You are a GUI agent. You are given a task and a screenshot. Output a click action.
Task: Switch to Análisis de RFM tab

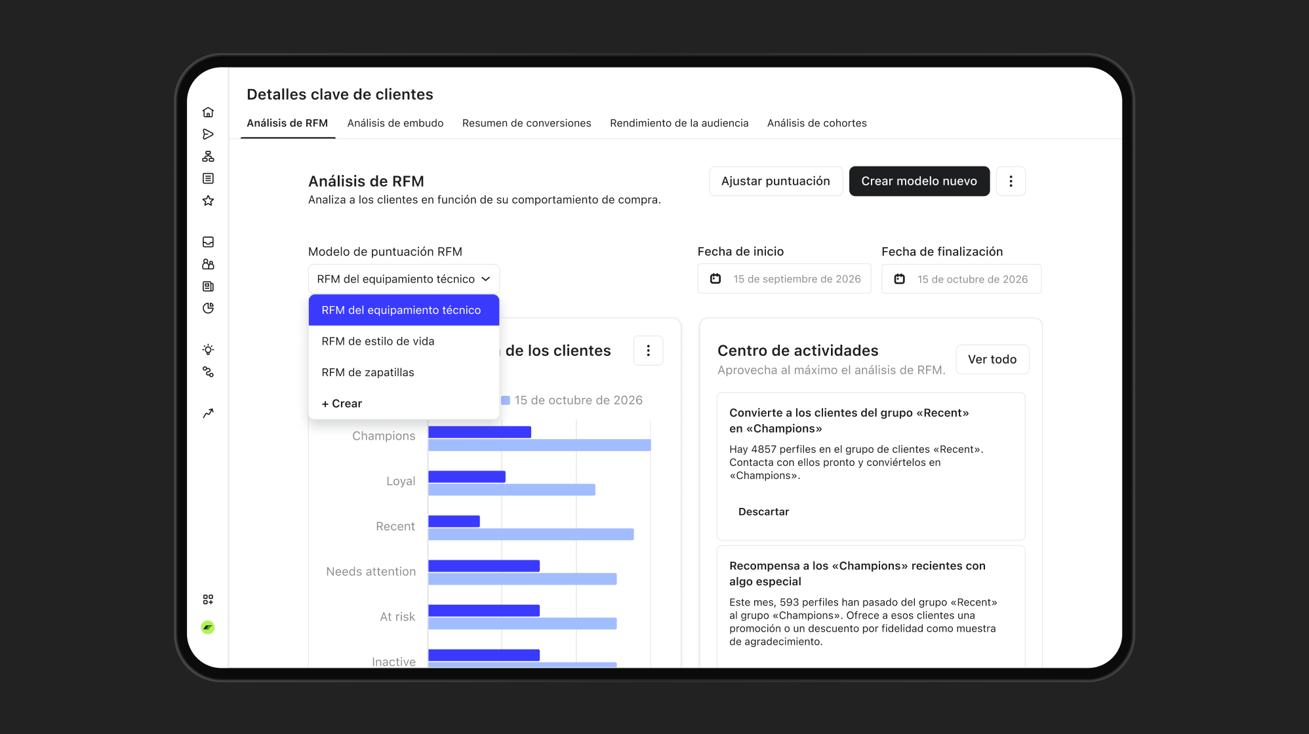tap(287, 123)
